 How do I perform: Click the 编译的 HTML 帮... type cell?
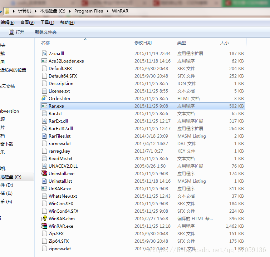pos(195,219)
